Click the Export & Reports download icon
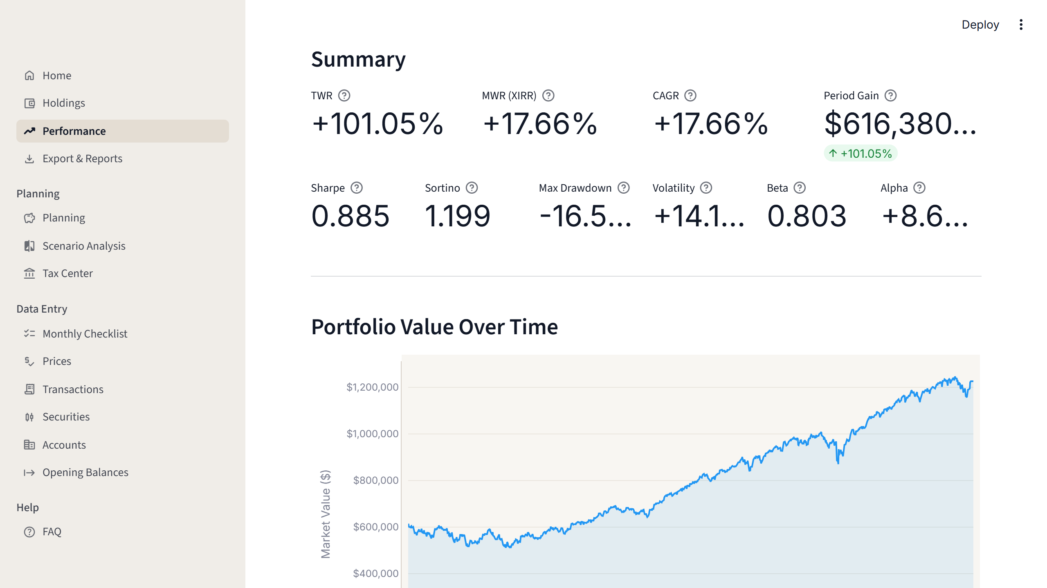 coord(29,159)
